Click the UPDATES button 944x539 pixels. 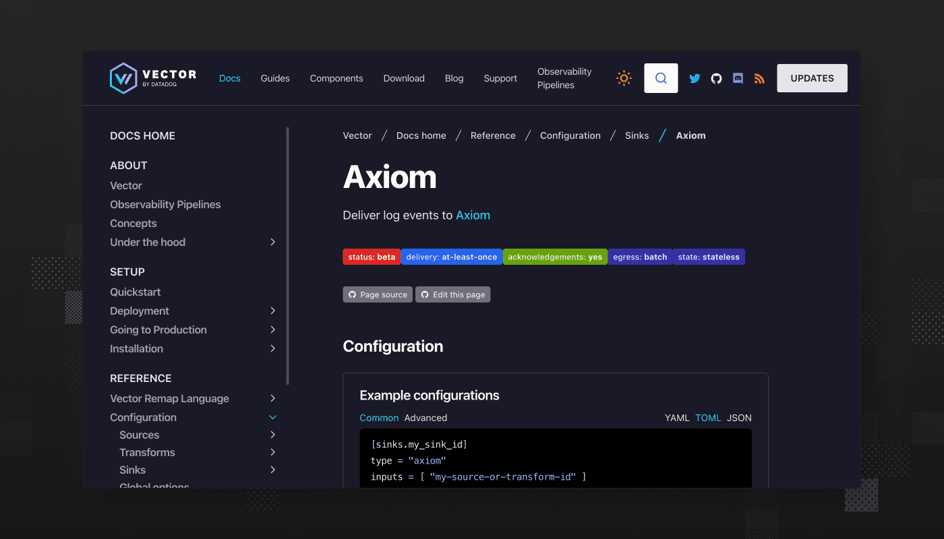pyautogui.click(x=812, y=77)
